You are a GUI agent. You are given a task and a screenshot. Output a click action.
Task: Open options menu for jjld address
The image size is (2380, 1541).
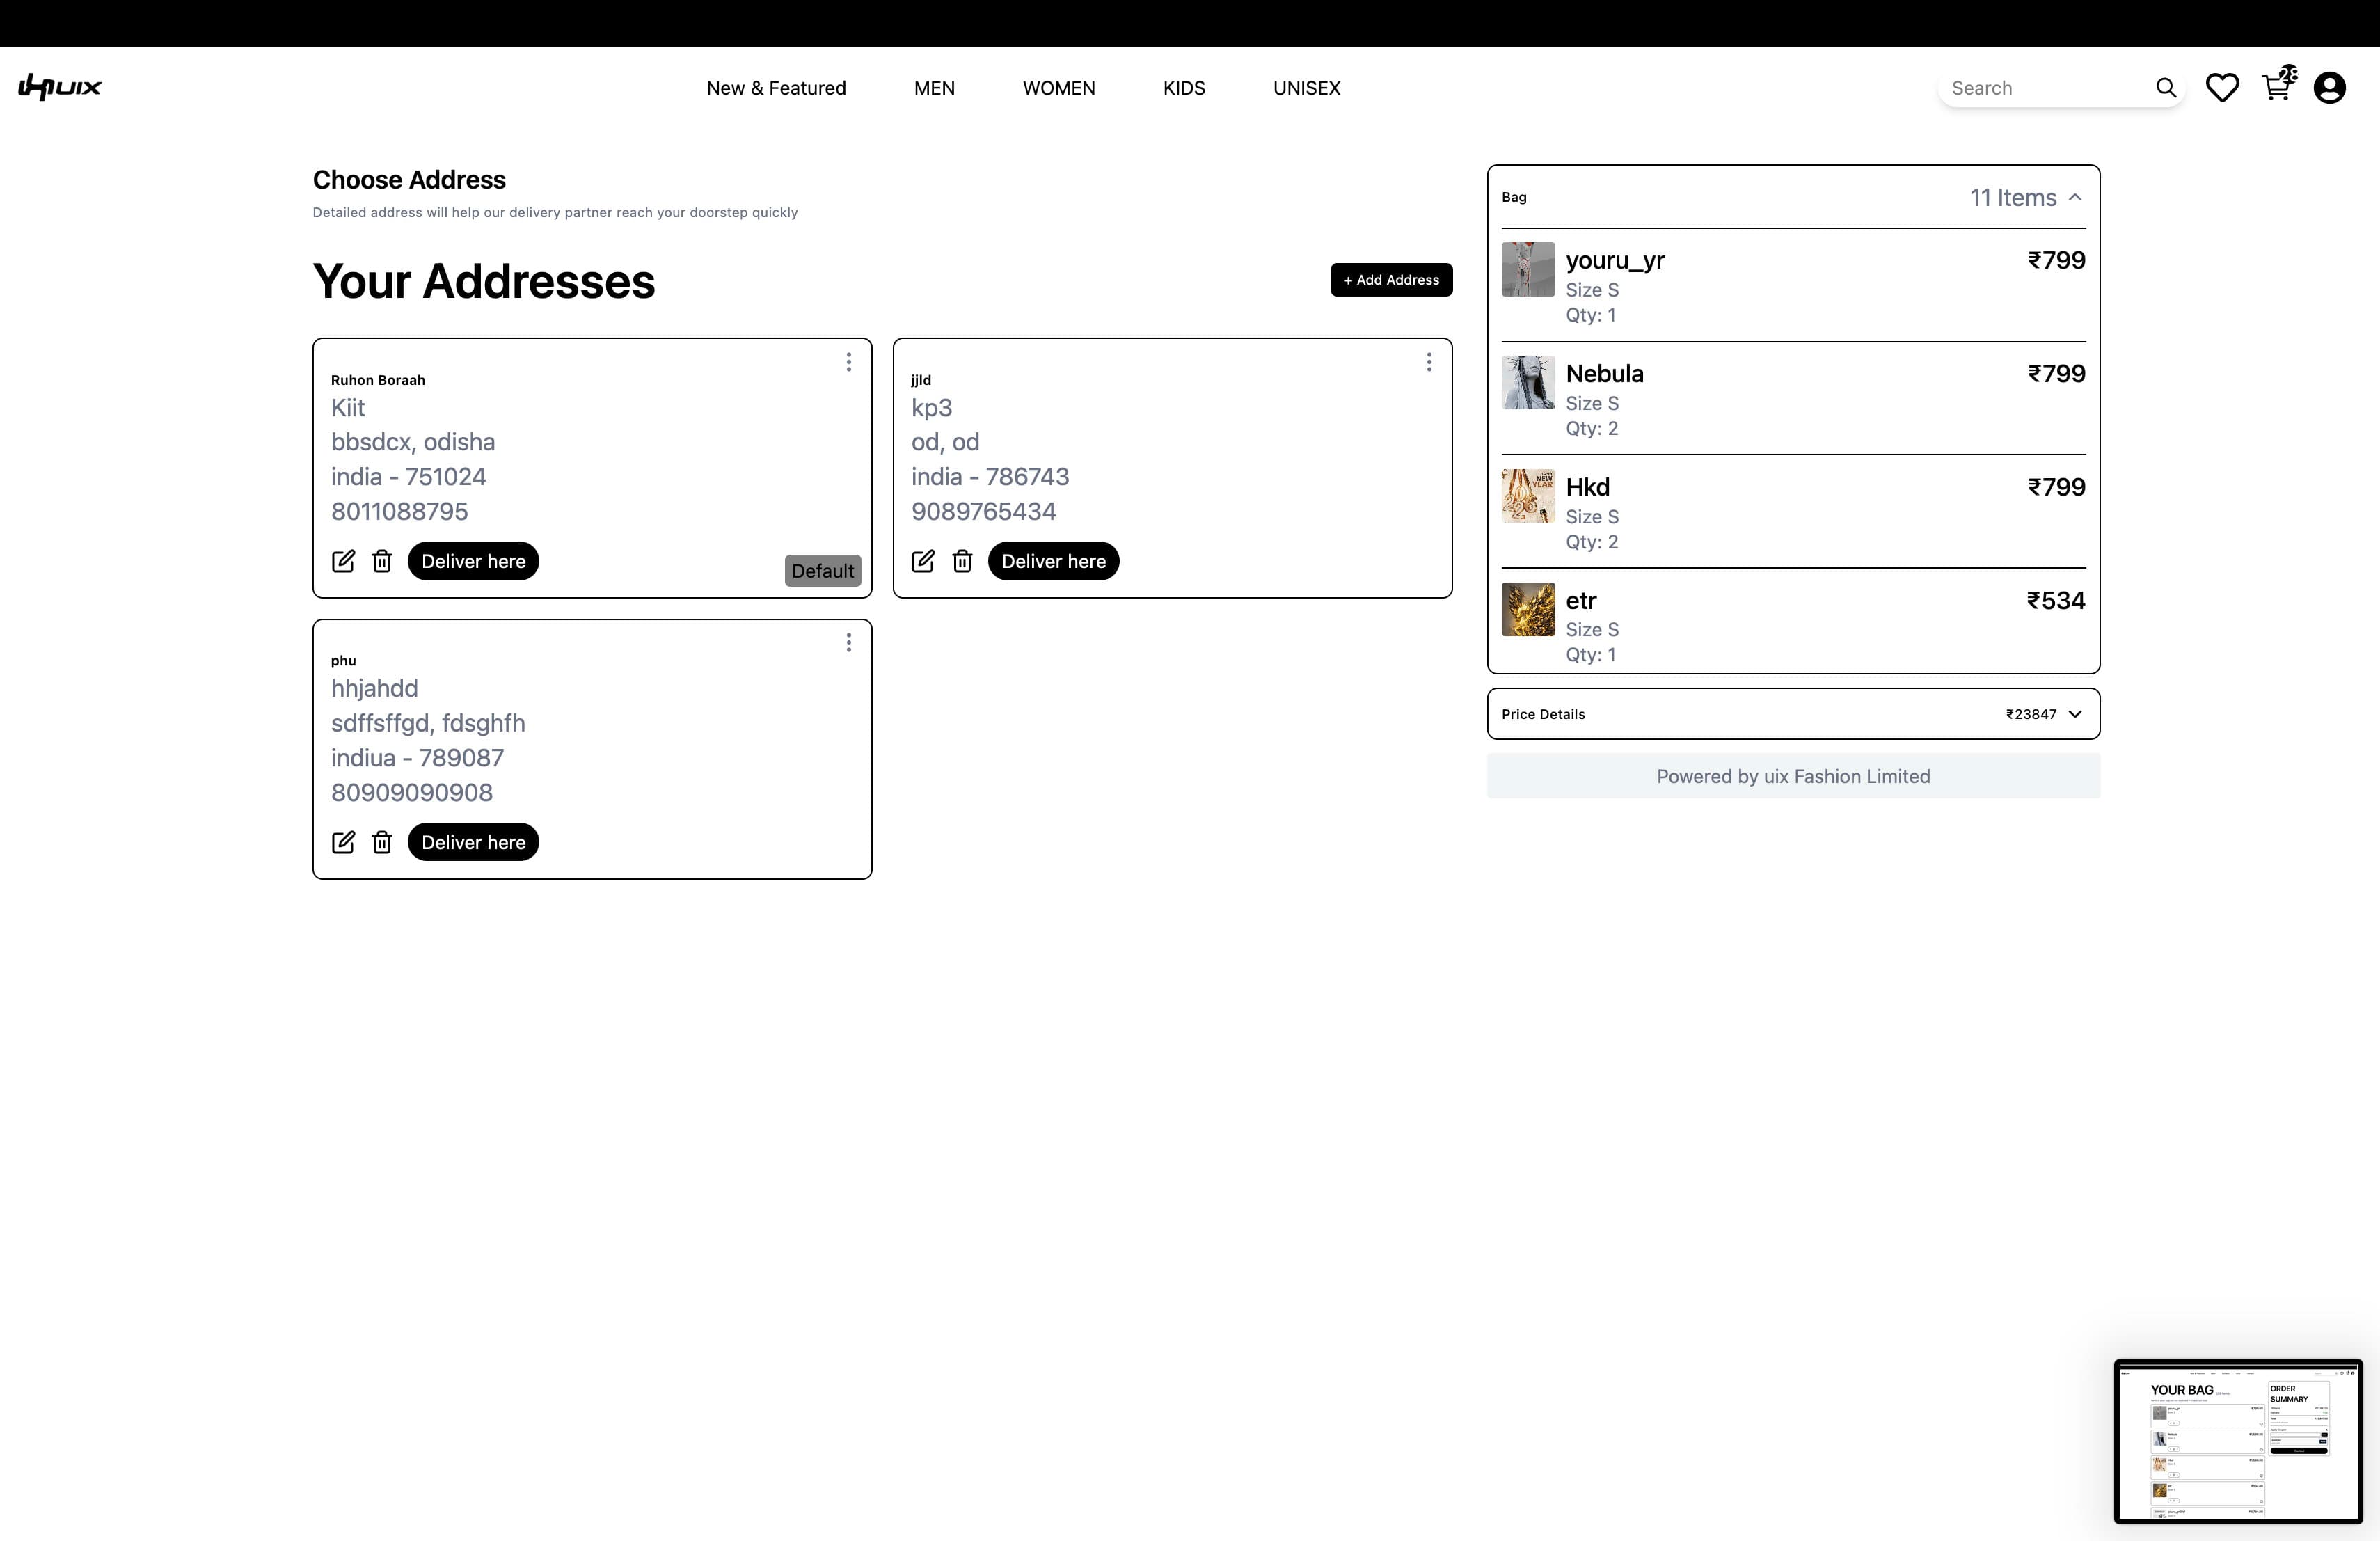[1429, 362]
